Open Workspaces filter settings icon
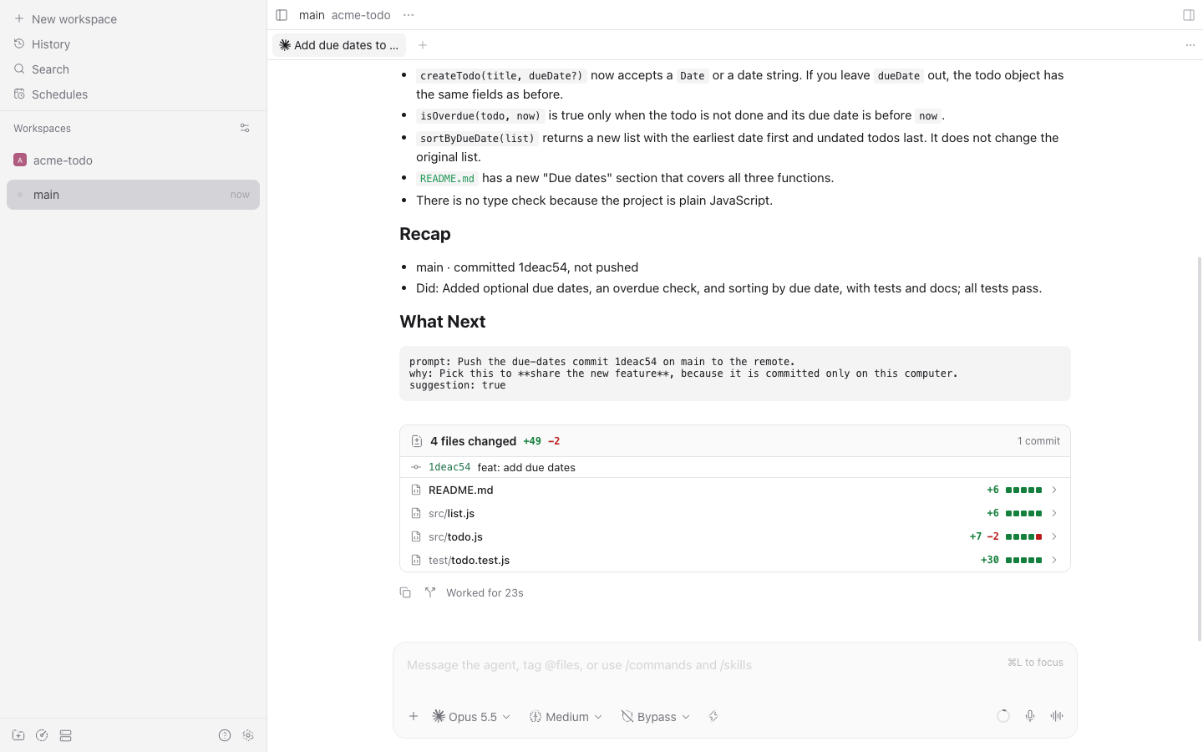The image size is (1203, 752). point(245,128)
